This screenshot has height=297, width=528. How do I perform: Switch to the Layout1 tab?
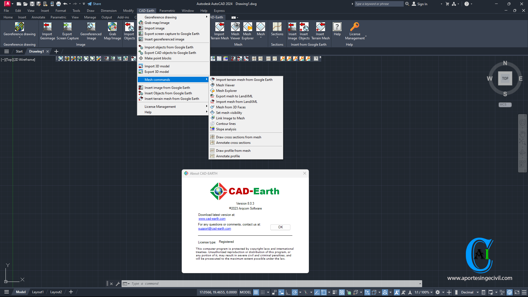point(38,292)
